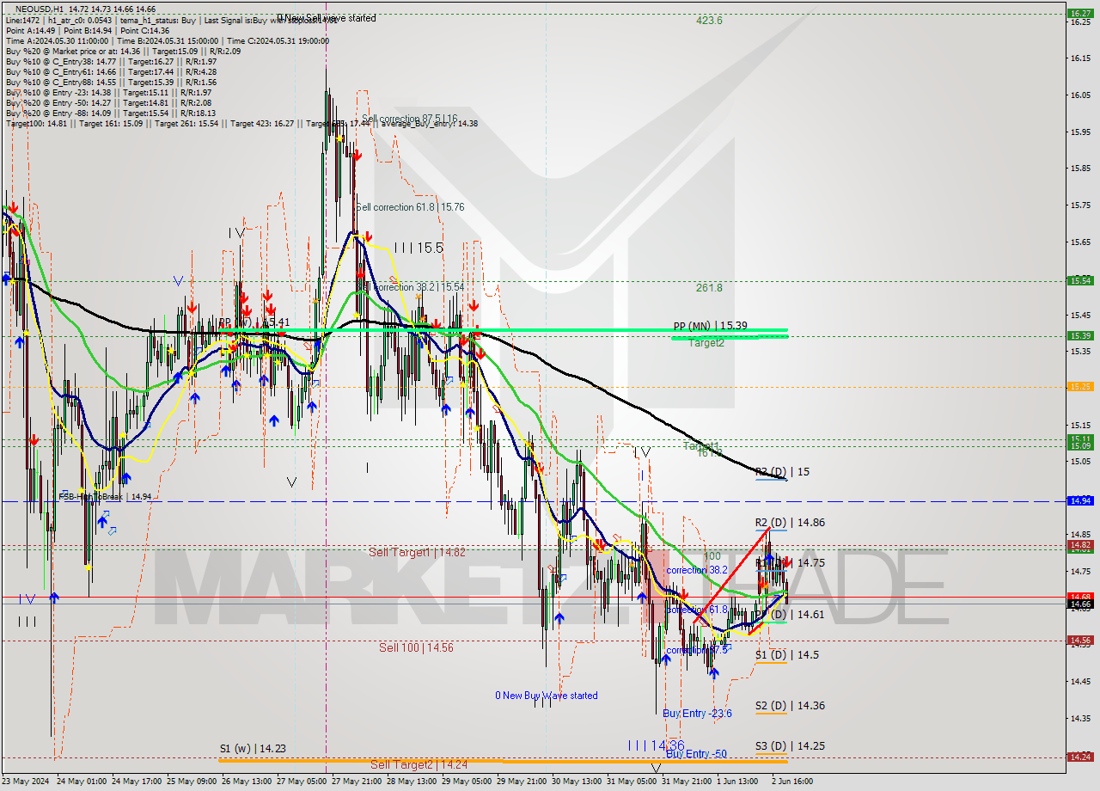Image resolution: width=1100 pixels, height=791 pixels.
Task: Select the 'Buy Entry -23.6' label
Action: [x=697, y=714]
